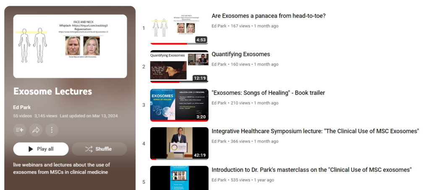Open 'Introduction to Dr. Park's masterclass' title
The height and width of the screenshot is (190, 430).
[x=312, y=170]
